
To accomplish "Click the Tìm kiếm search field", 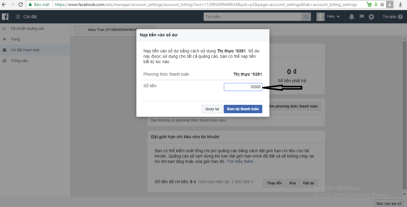I will click(253, 17).
